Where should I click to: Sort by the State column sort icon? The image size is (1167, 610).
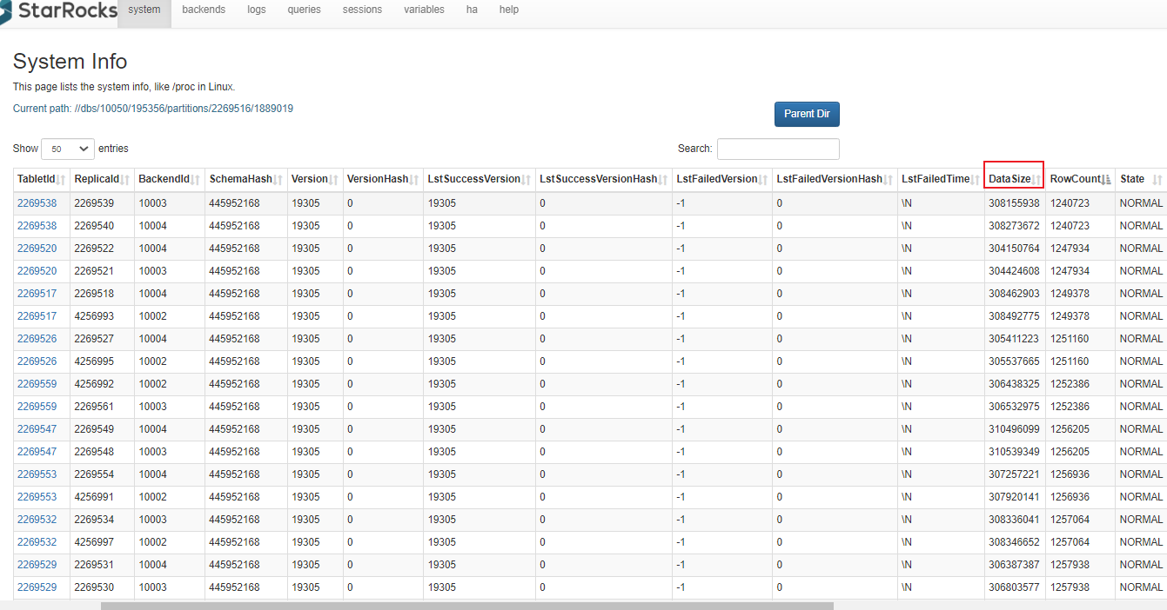(x=1157, y=180)
